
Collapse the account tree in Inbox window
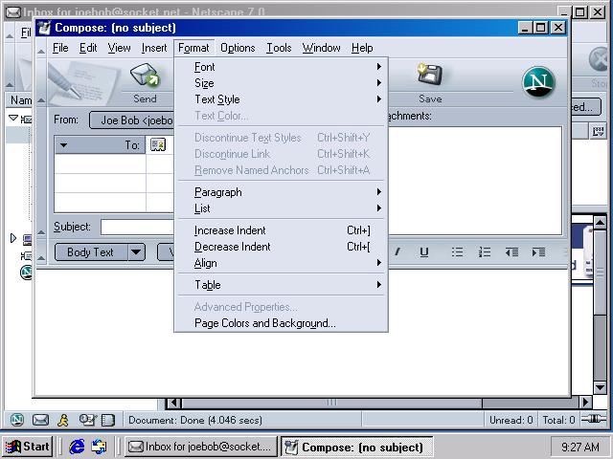[13, 118]
